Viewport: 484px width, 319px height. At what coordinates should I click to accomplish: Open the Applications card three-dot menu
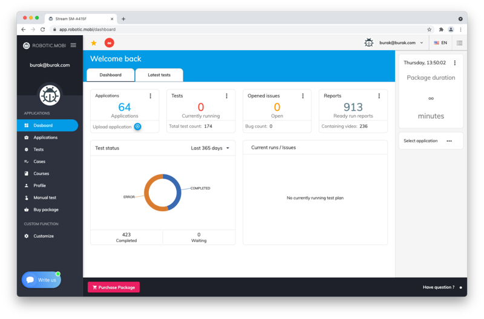151,96
